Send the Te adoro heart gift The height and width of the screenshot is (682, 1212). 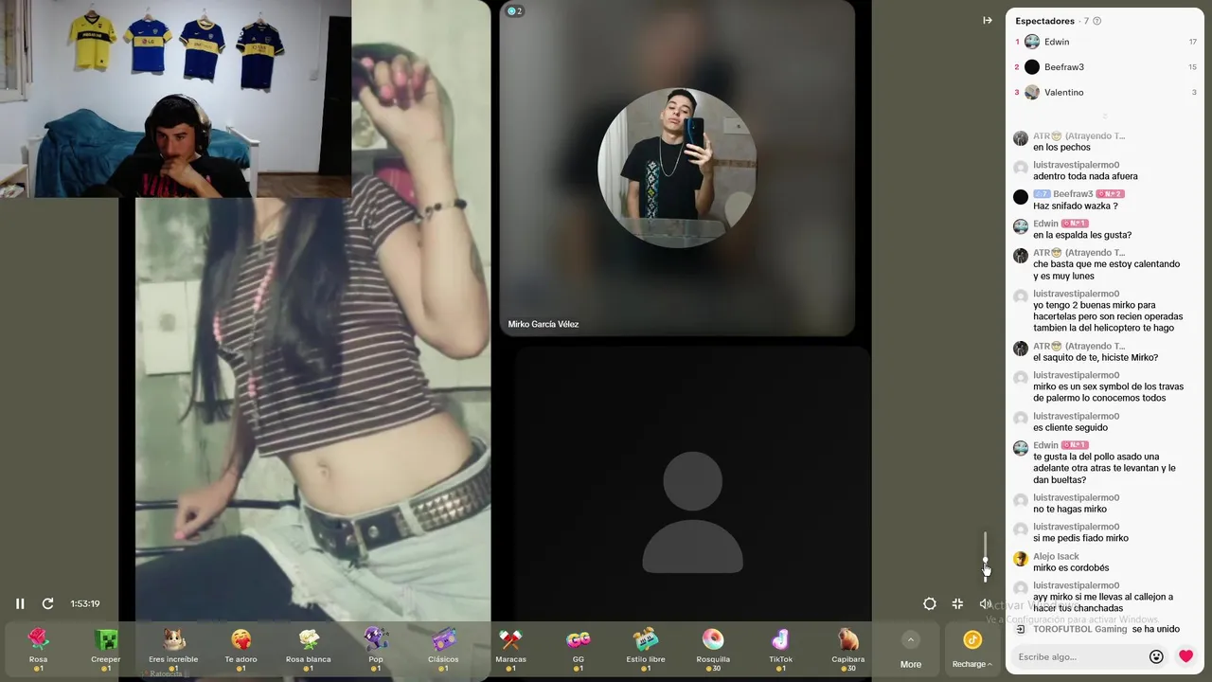click(241, 649)
